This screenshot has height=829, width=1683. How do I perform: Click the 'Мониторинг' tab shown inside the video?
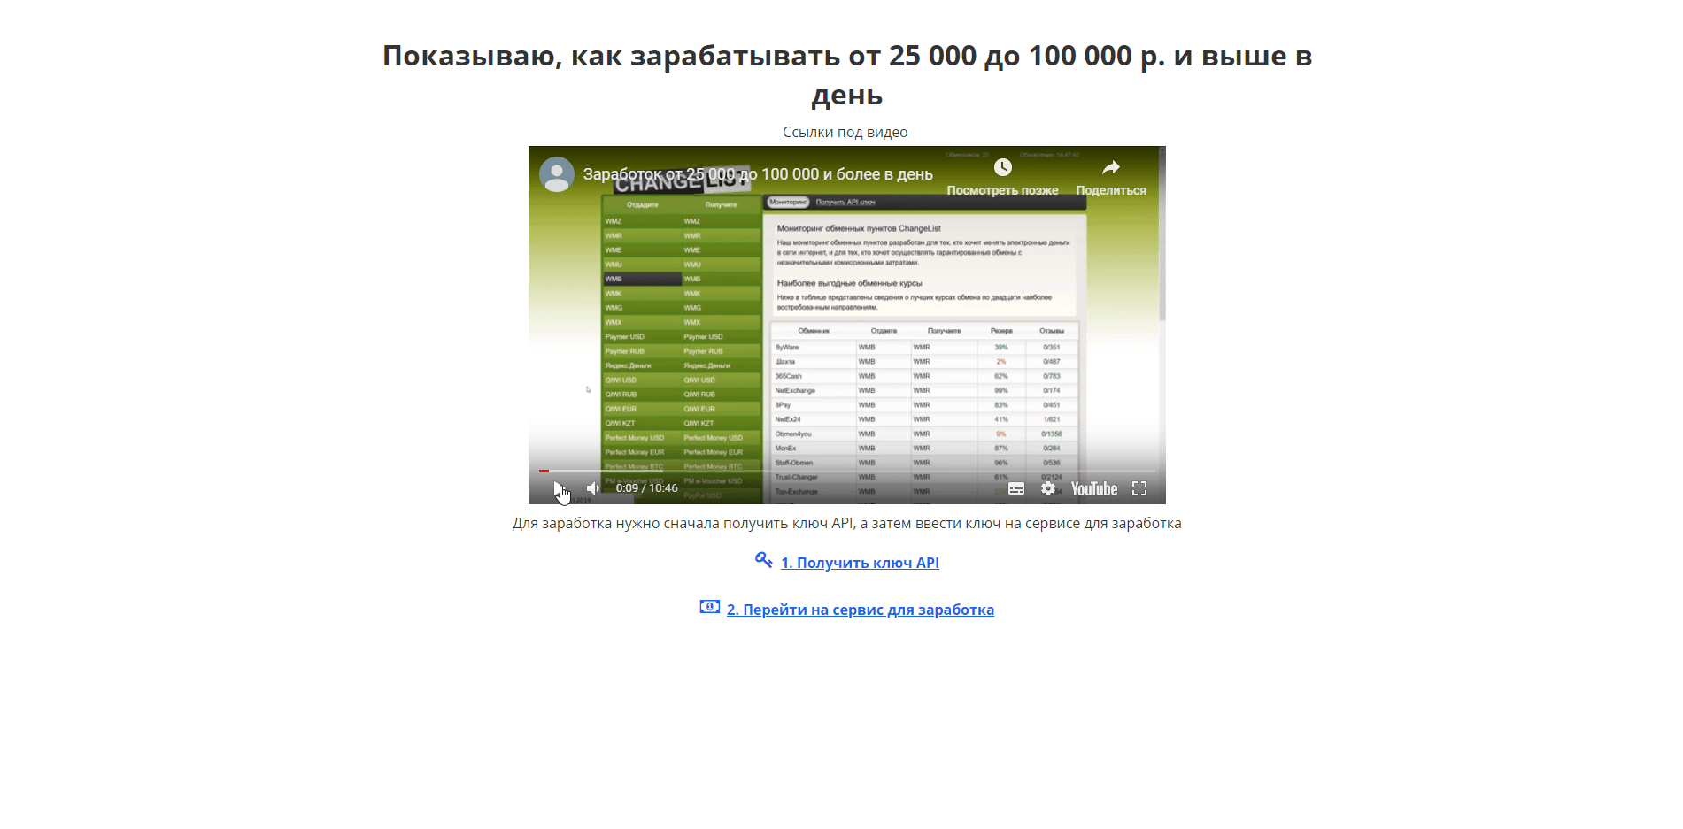pos(787,203)
